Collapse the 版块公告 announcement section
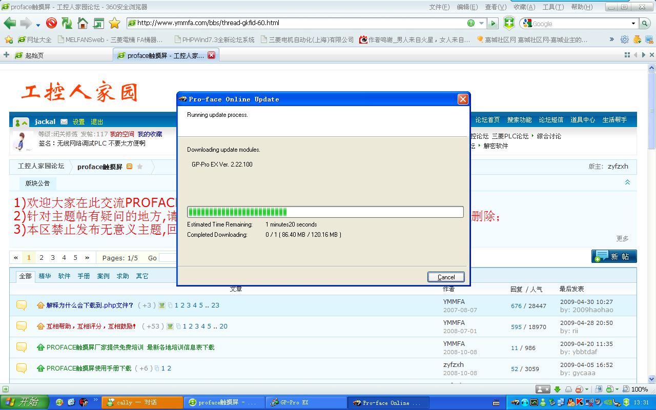 point(627,182)
